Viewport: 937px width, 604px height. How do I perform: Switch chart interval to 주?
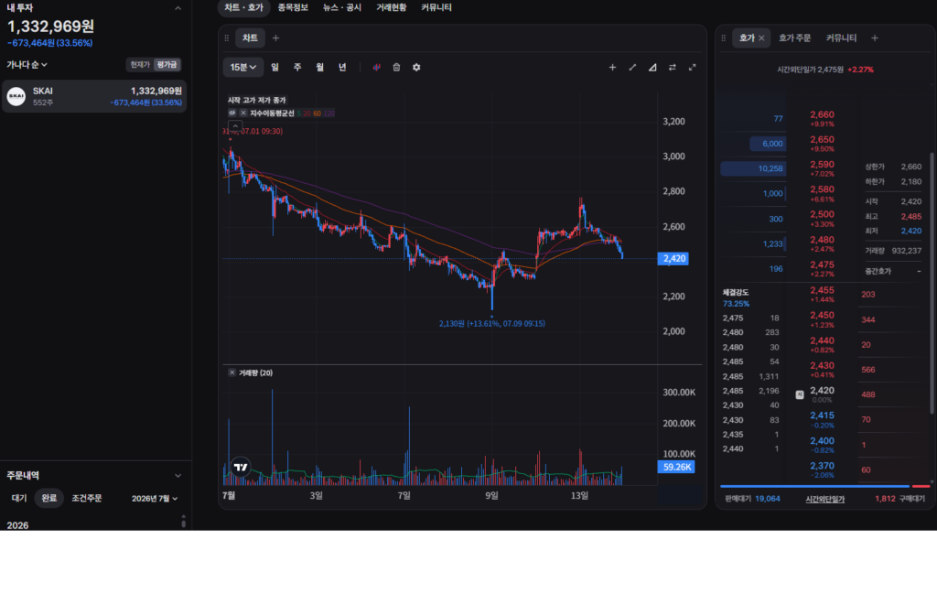pyautogui.click(x=297, y=68)
